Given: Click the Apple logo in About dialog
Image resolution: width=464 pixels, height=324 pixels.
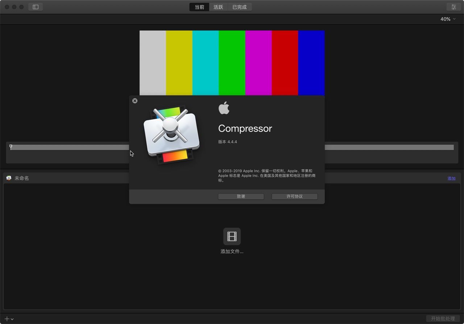Looking at the screenshot, I should (224, 108).
